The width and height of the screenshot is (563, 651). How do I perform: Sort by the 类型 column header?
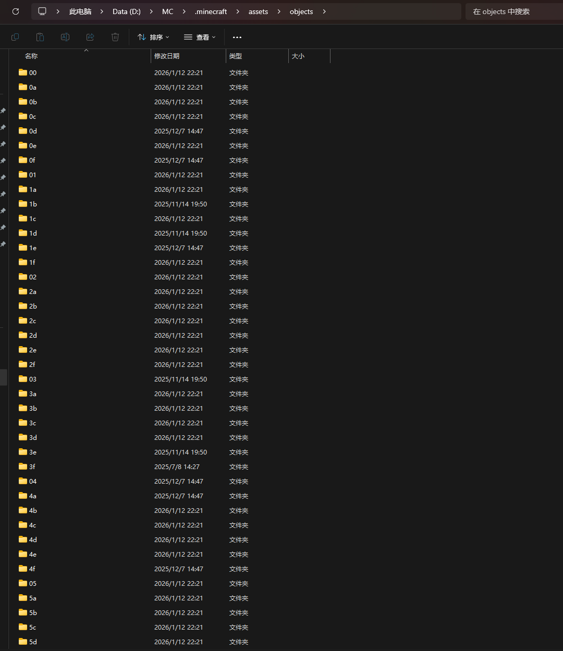tap(236, 56)
